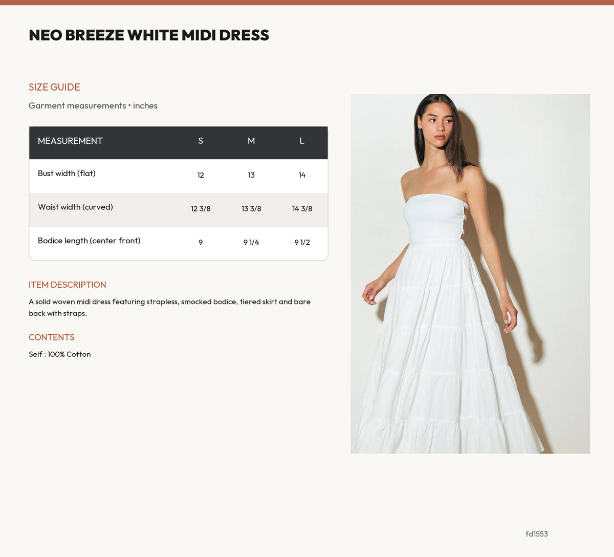Click the bust width value 12
The image size is (614, 557).
[x=201, y=175]
